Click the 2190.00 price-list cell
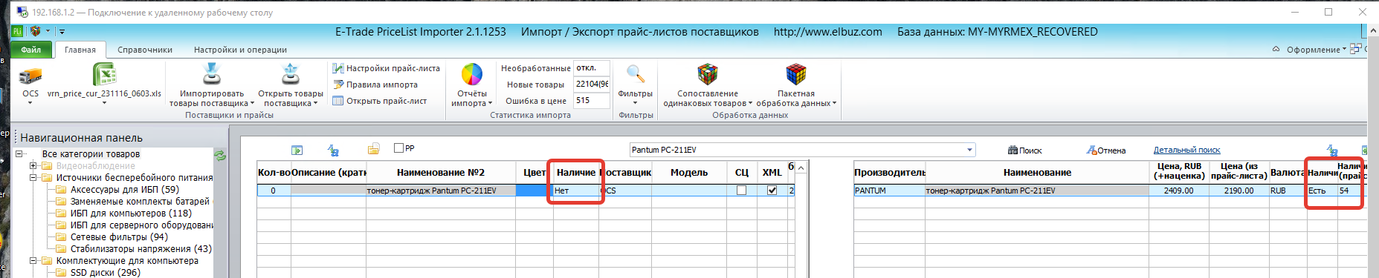The height and width of the screenshot is (278, 1379). pyautogui.click(x=1238, y=191)
